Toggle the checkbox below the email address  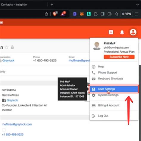coord(4,130)
